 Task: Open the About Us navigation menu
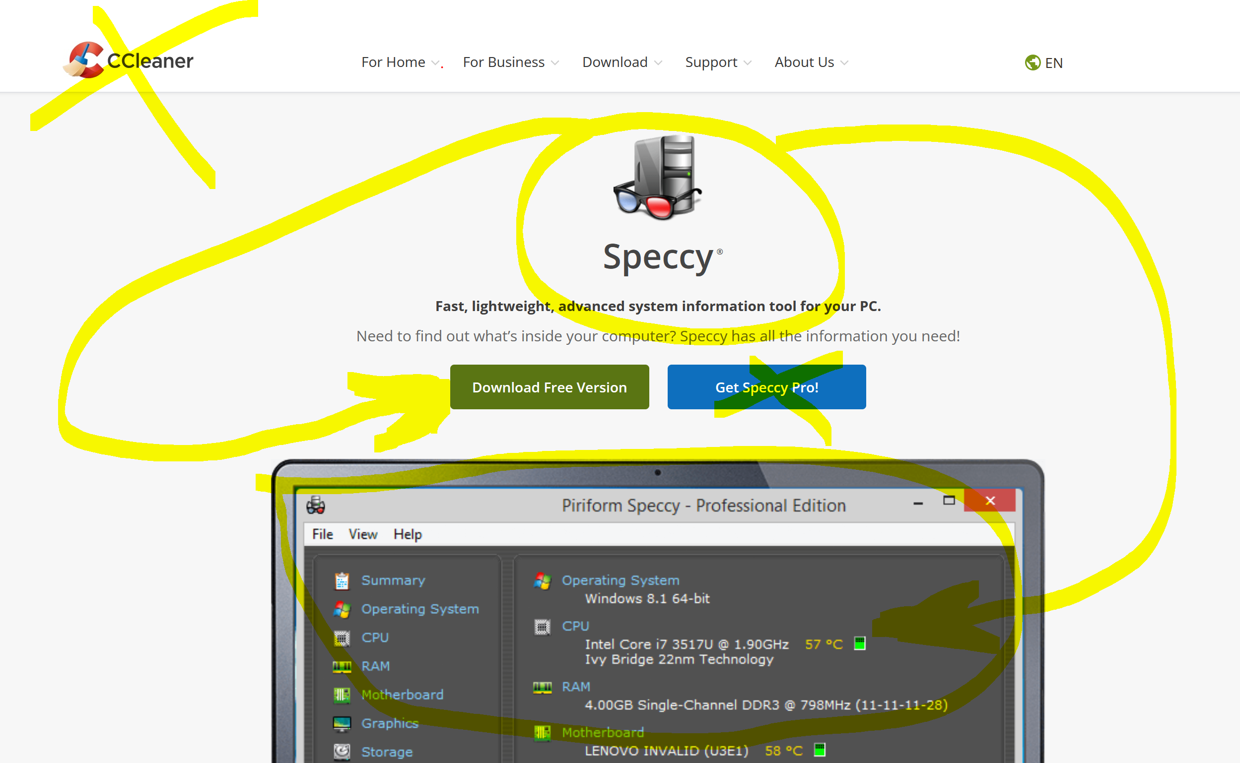coord(811,62)
